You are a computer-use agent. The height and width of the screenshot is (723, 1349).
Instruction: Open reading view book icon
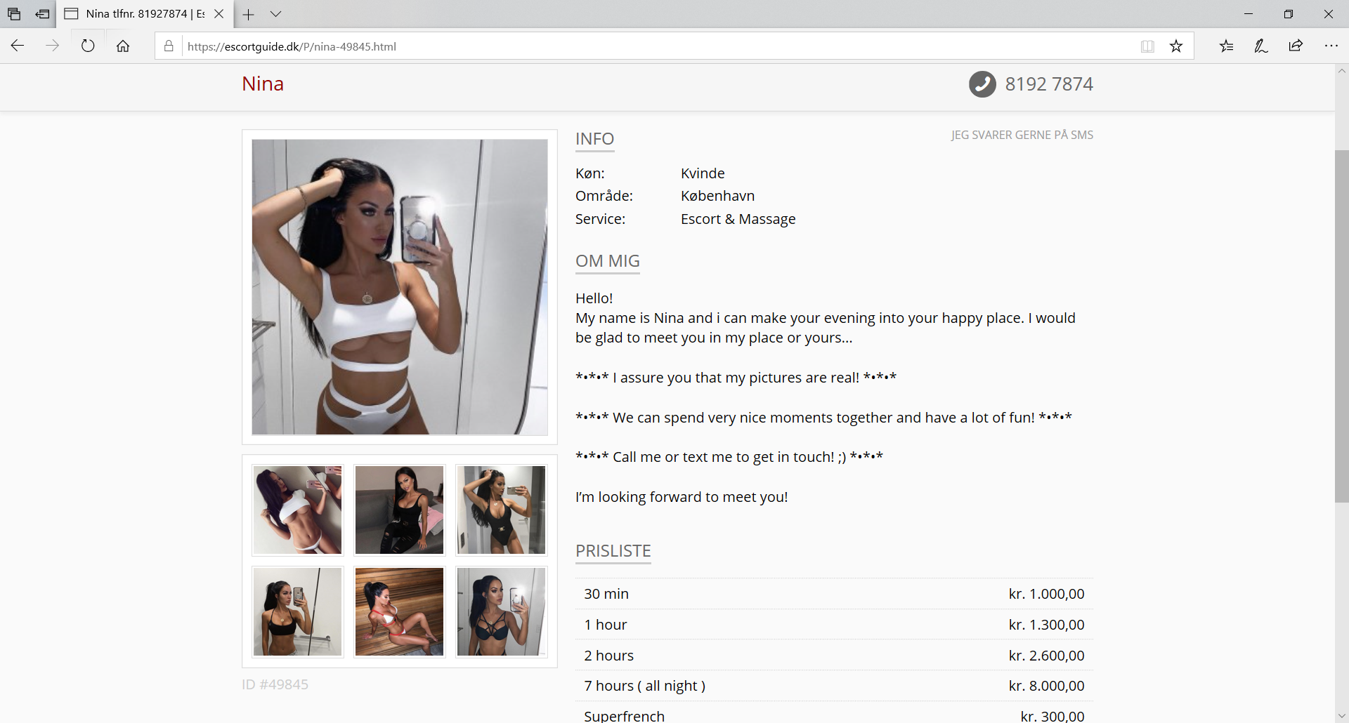[x=1147, y=46]
